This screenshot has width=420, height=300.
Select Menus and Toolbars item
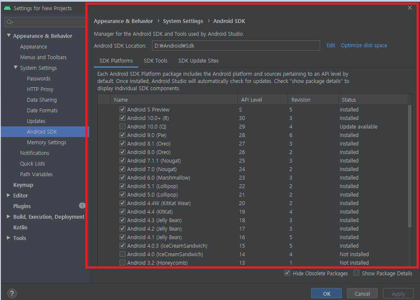pos(43,57)
